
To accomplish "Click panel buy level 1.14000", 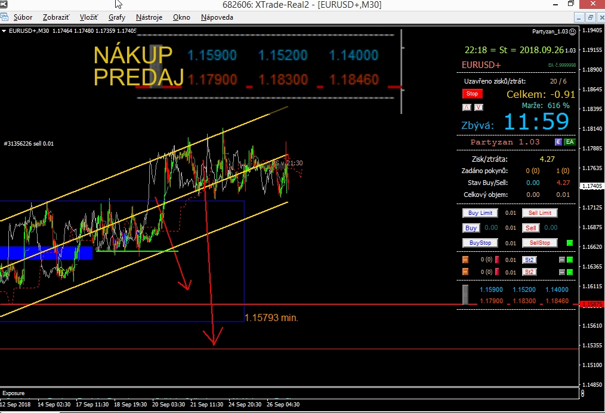I will [x=557, y=289].
